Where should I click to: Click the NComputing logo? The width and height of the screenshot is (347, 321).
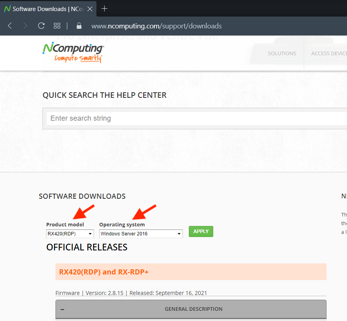(x=73, y=52)
